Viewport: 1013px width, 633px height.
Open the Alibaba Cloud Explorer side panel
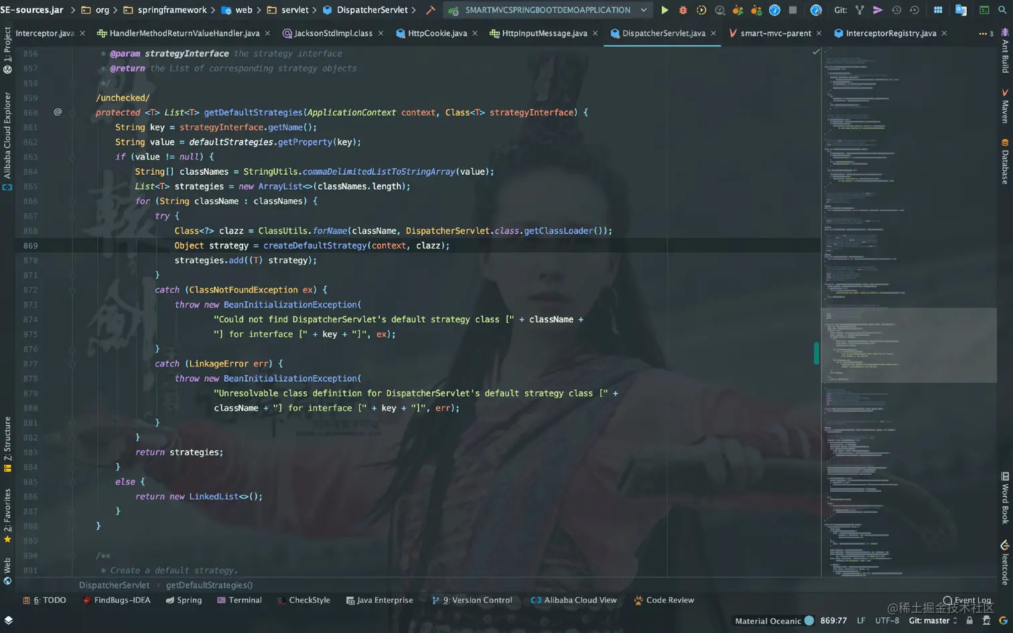click(x=7, y=141)
